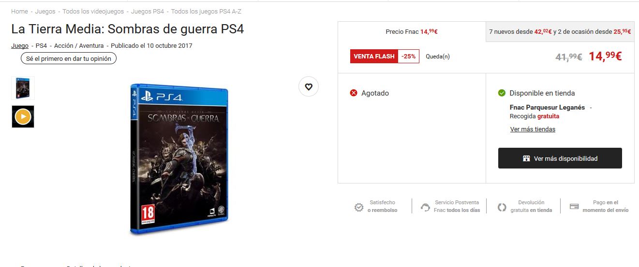This screenshot has height=267, width=639.
Task: Go to Home breadcrumb
Action: tap(19, 11)
